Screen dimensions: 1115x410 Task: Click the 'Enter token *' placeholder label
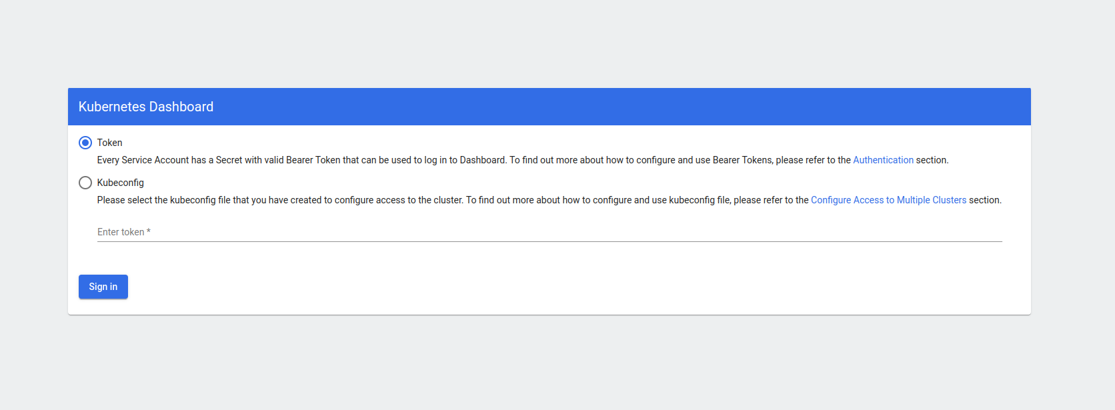(121, 232)
